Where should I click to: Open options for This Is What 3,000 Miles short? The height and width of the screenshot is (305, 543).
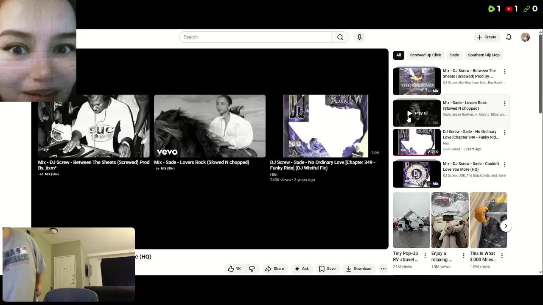[x=502, y=255]
